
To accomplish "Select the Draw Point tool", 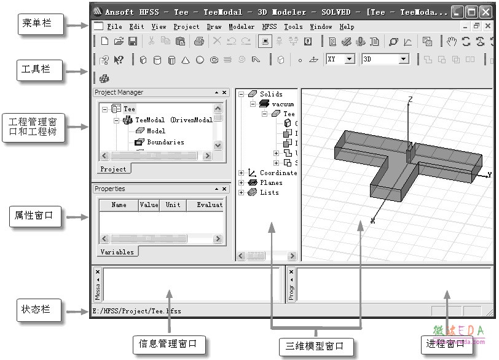I will tap(300, 60).
